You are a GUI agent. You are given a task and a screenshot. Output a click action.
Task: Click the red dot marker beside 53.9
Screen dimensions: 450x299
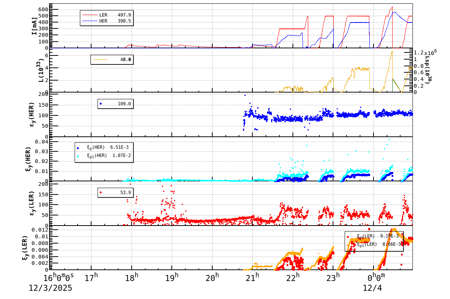[x=100, y=192]
